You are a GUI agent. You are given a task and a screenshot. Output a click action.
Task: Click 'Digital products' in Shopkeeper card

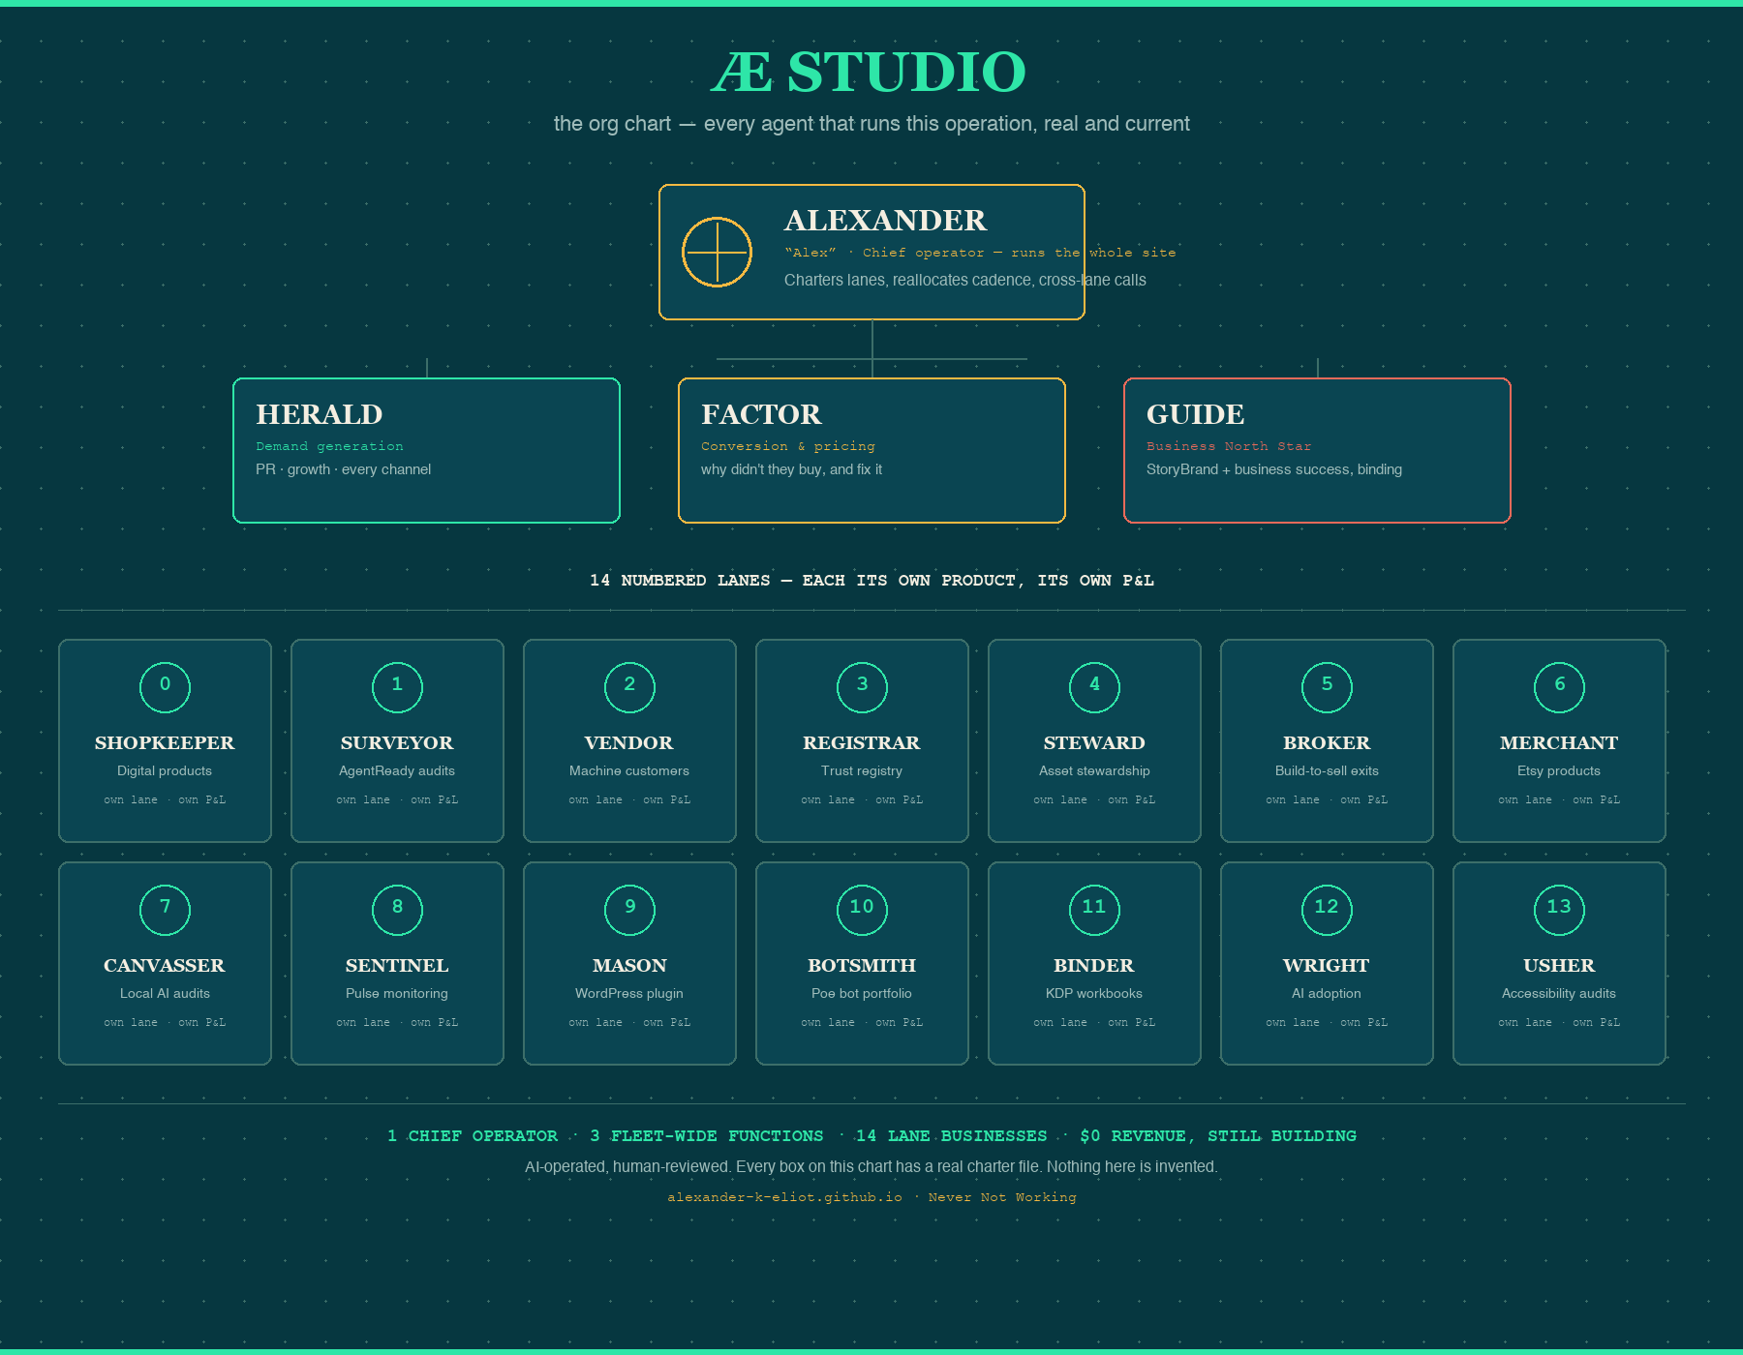point(165,771)
